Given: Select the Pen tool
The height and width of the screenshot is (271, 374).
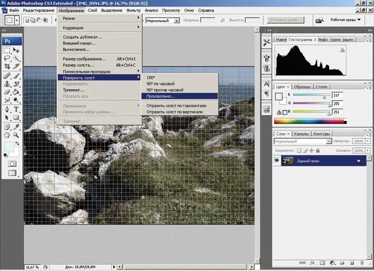Looking at the screenshot, I should pos(7,109).
